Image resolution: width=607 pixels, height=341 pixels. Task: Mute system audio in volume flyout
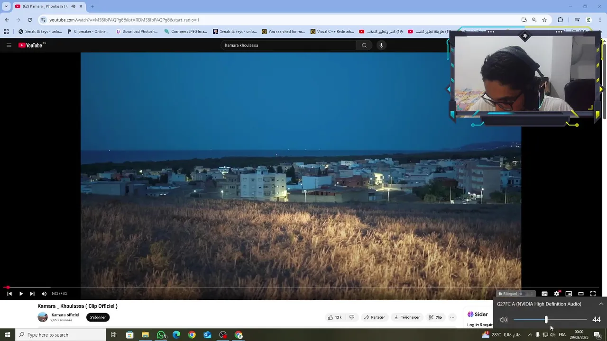point(504,320)
